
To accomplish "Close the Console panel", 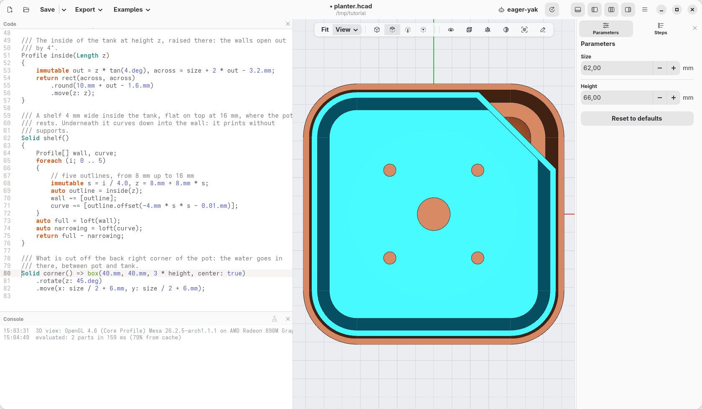I will (288, 319).
